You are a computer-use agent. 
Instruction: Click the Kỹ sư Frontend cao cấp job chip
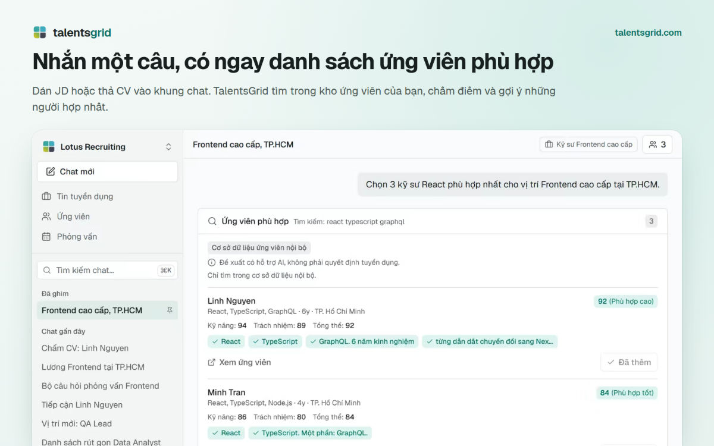click(x=588, y=145)
